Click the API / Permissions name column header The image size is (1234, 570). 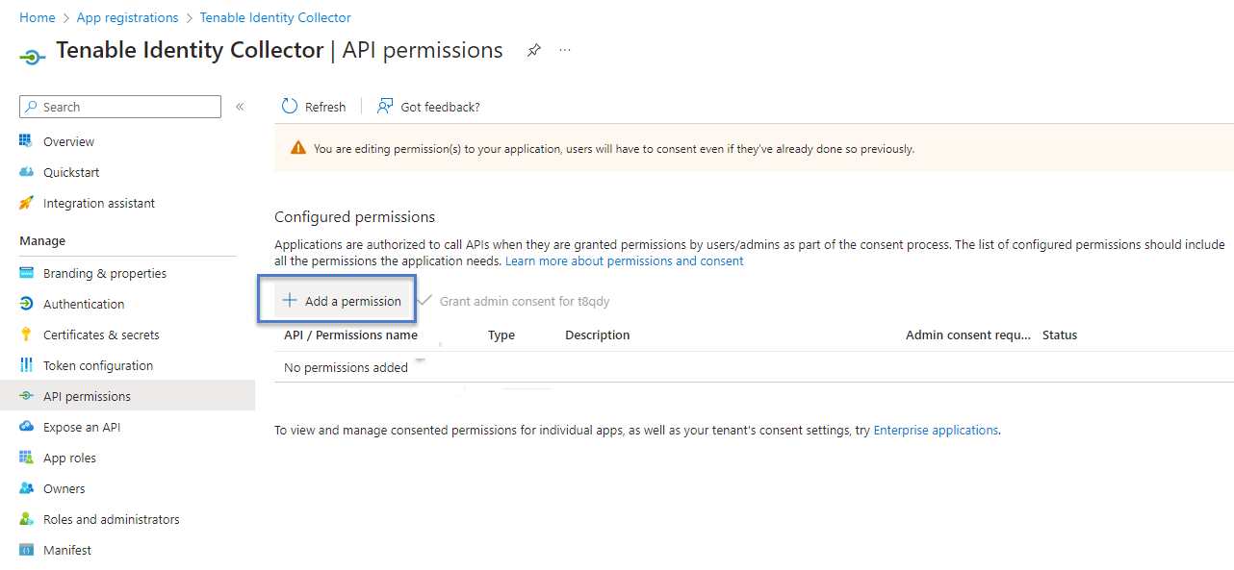coord(350,335)
